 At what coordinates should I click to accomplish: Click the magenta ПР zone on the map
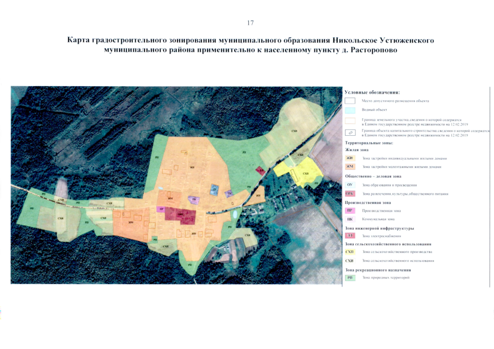[x=161, y=209]
